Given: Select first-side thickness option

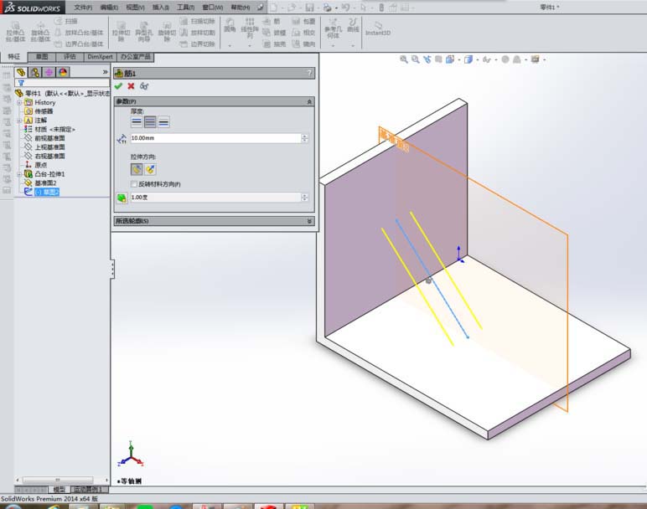Looking at the screenshot, I should pos(137,122).
